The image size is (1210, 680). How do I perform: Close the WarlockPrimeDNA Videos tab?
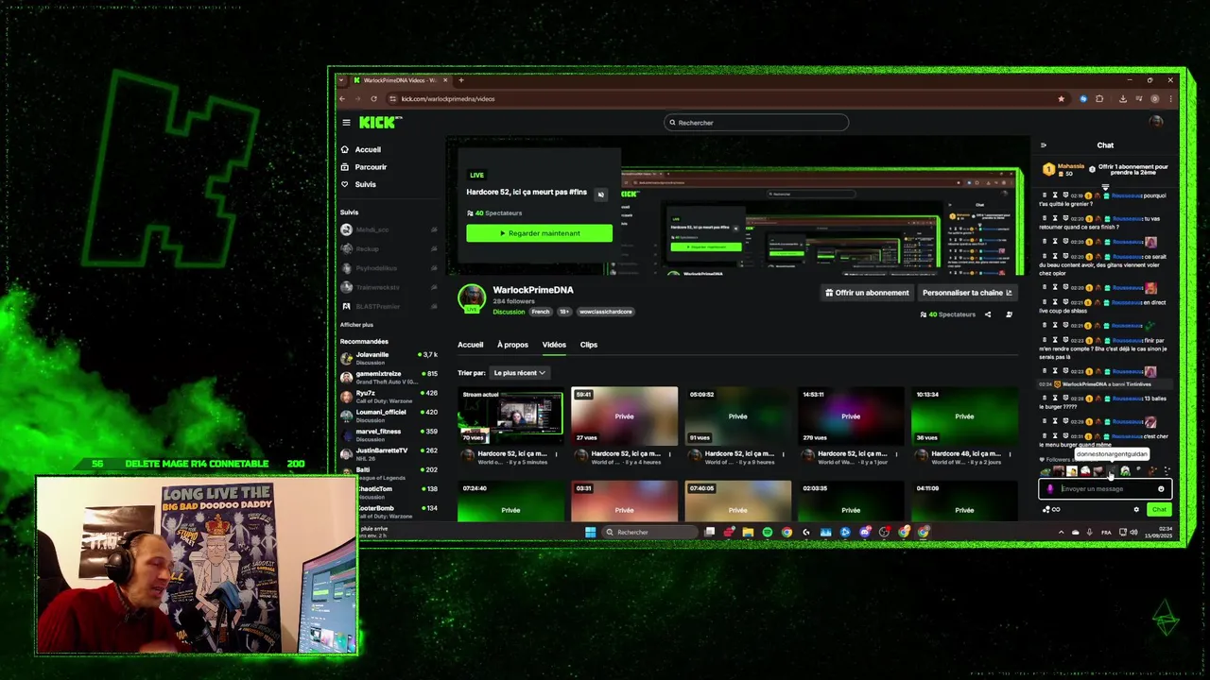tap(445, 80)
